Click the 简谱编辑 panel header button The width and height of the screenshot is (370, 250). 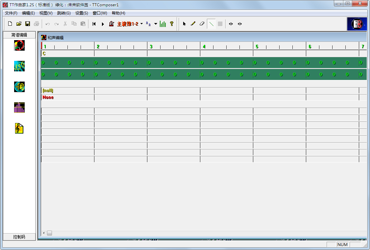pyautogui.click(x=19, y=35)
